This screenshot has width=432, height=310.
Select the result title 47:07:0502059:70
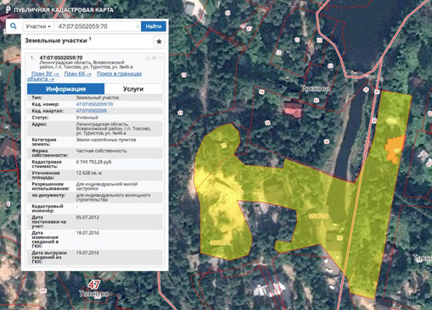click(x=61, y=58)
